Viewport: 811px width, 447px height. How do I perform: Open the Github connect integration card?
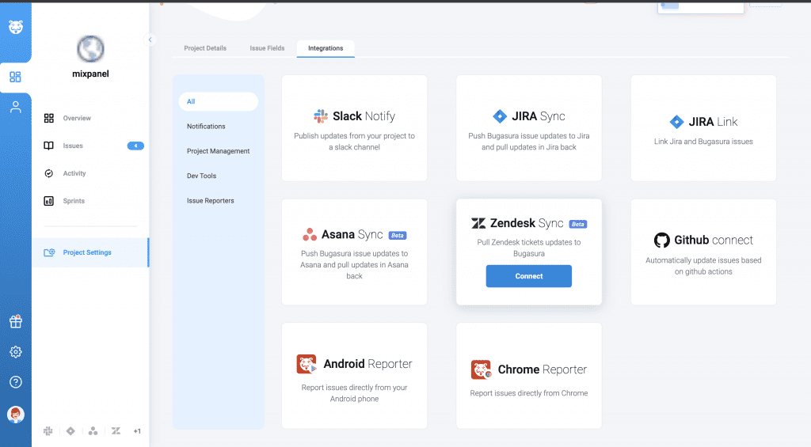pos(703,252)
